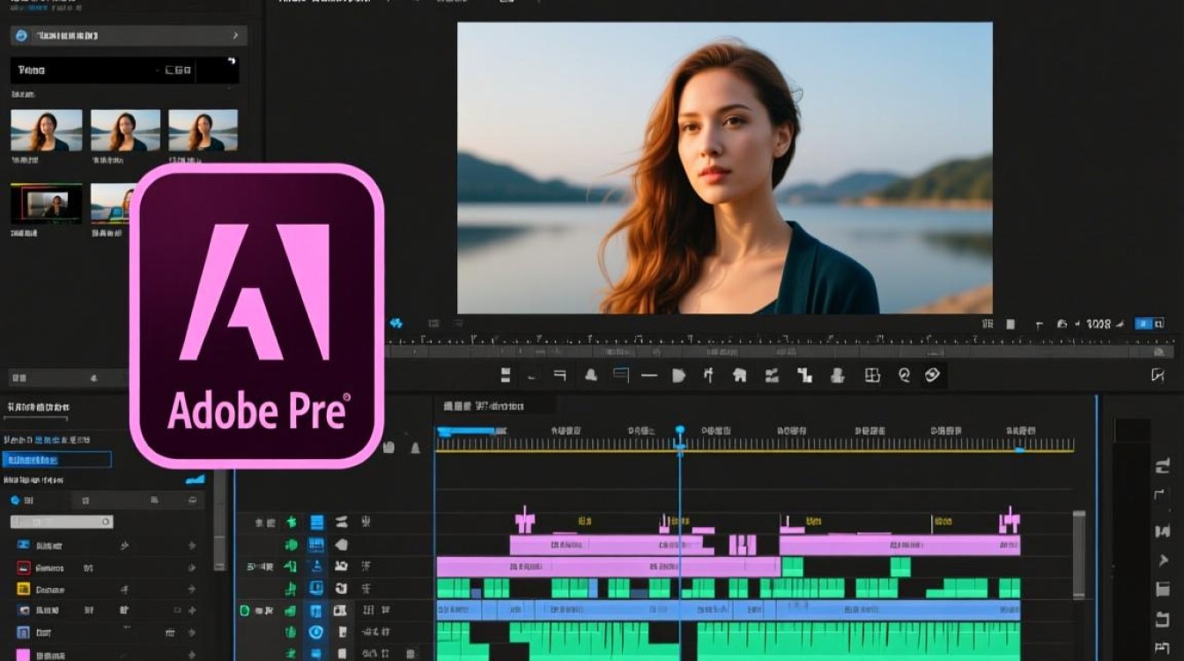Click the round icon right of the grid icon
Viewport: 1184px width, 661px height.
tap(903, 375)
